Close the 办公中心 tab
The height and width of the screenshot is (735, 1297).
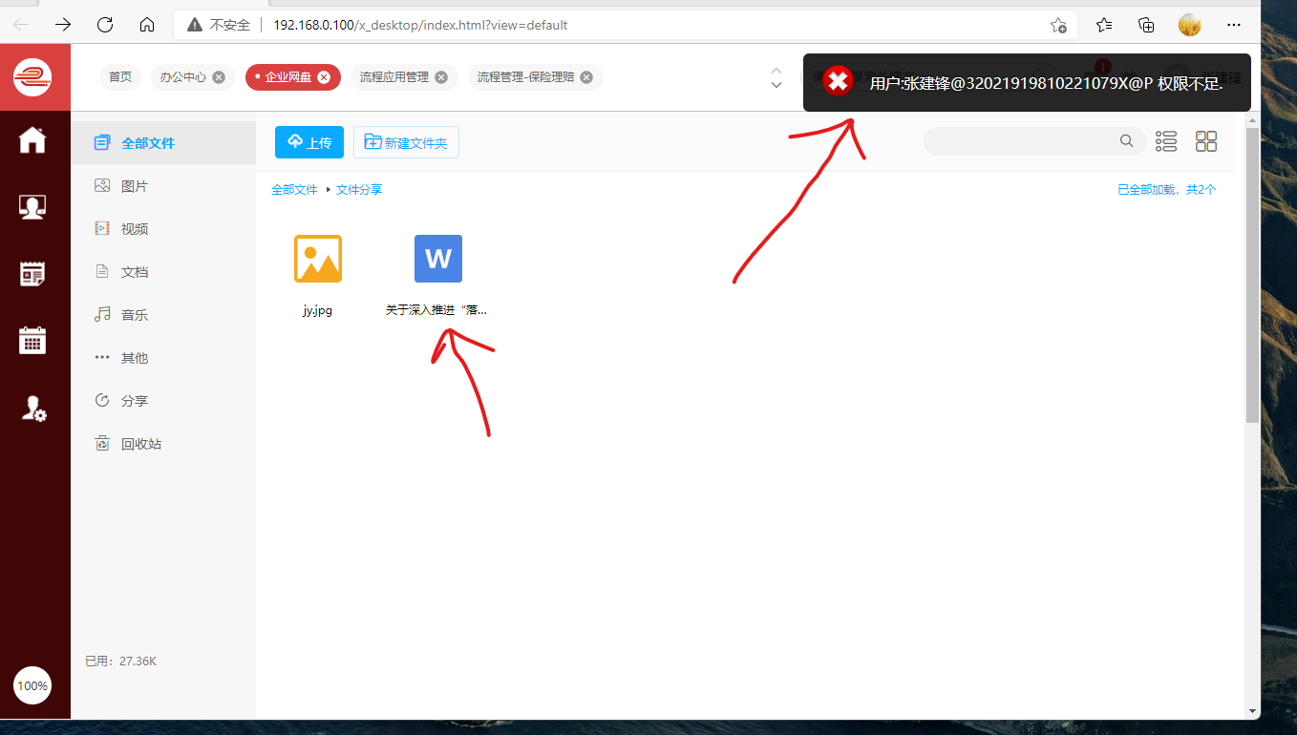219,77
